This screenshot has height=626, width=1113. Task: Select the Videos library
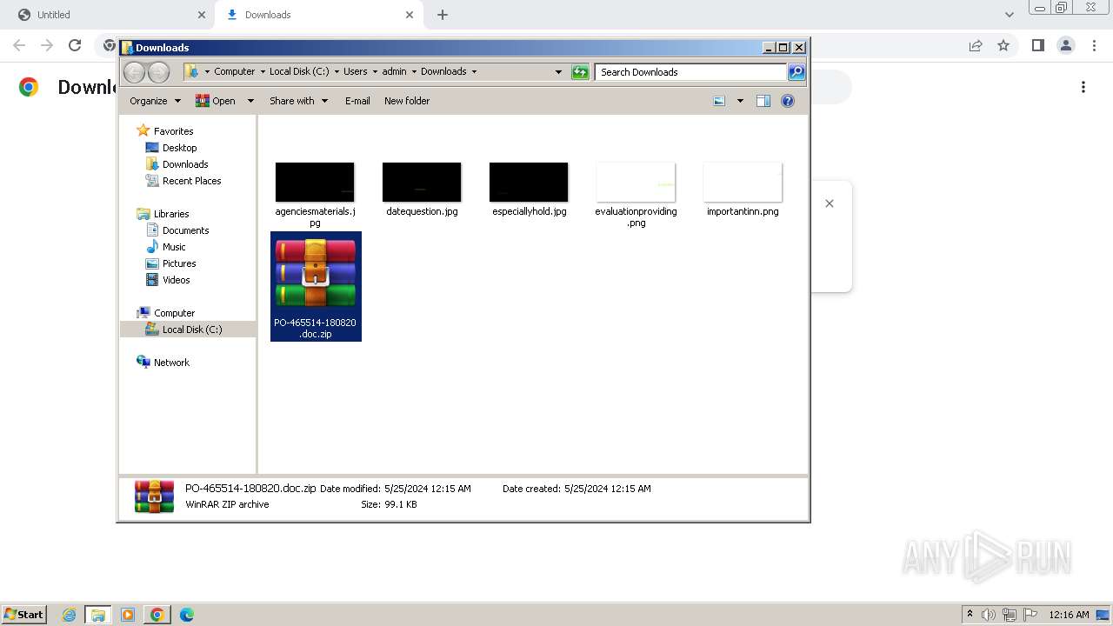[176, 280]
